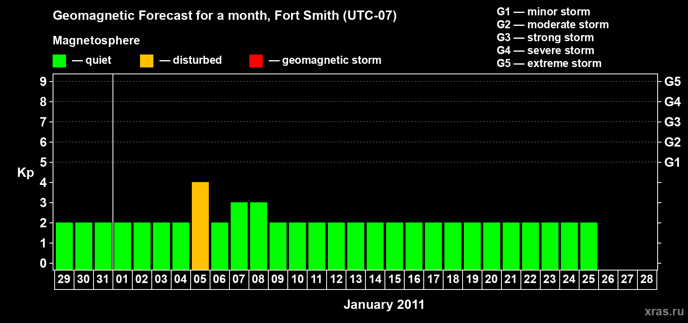This screenshot has height=323, width=688.
Task: Click the date label 10
Action: click(x=297, y=279)
